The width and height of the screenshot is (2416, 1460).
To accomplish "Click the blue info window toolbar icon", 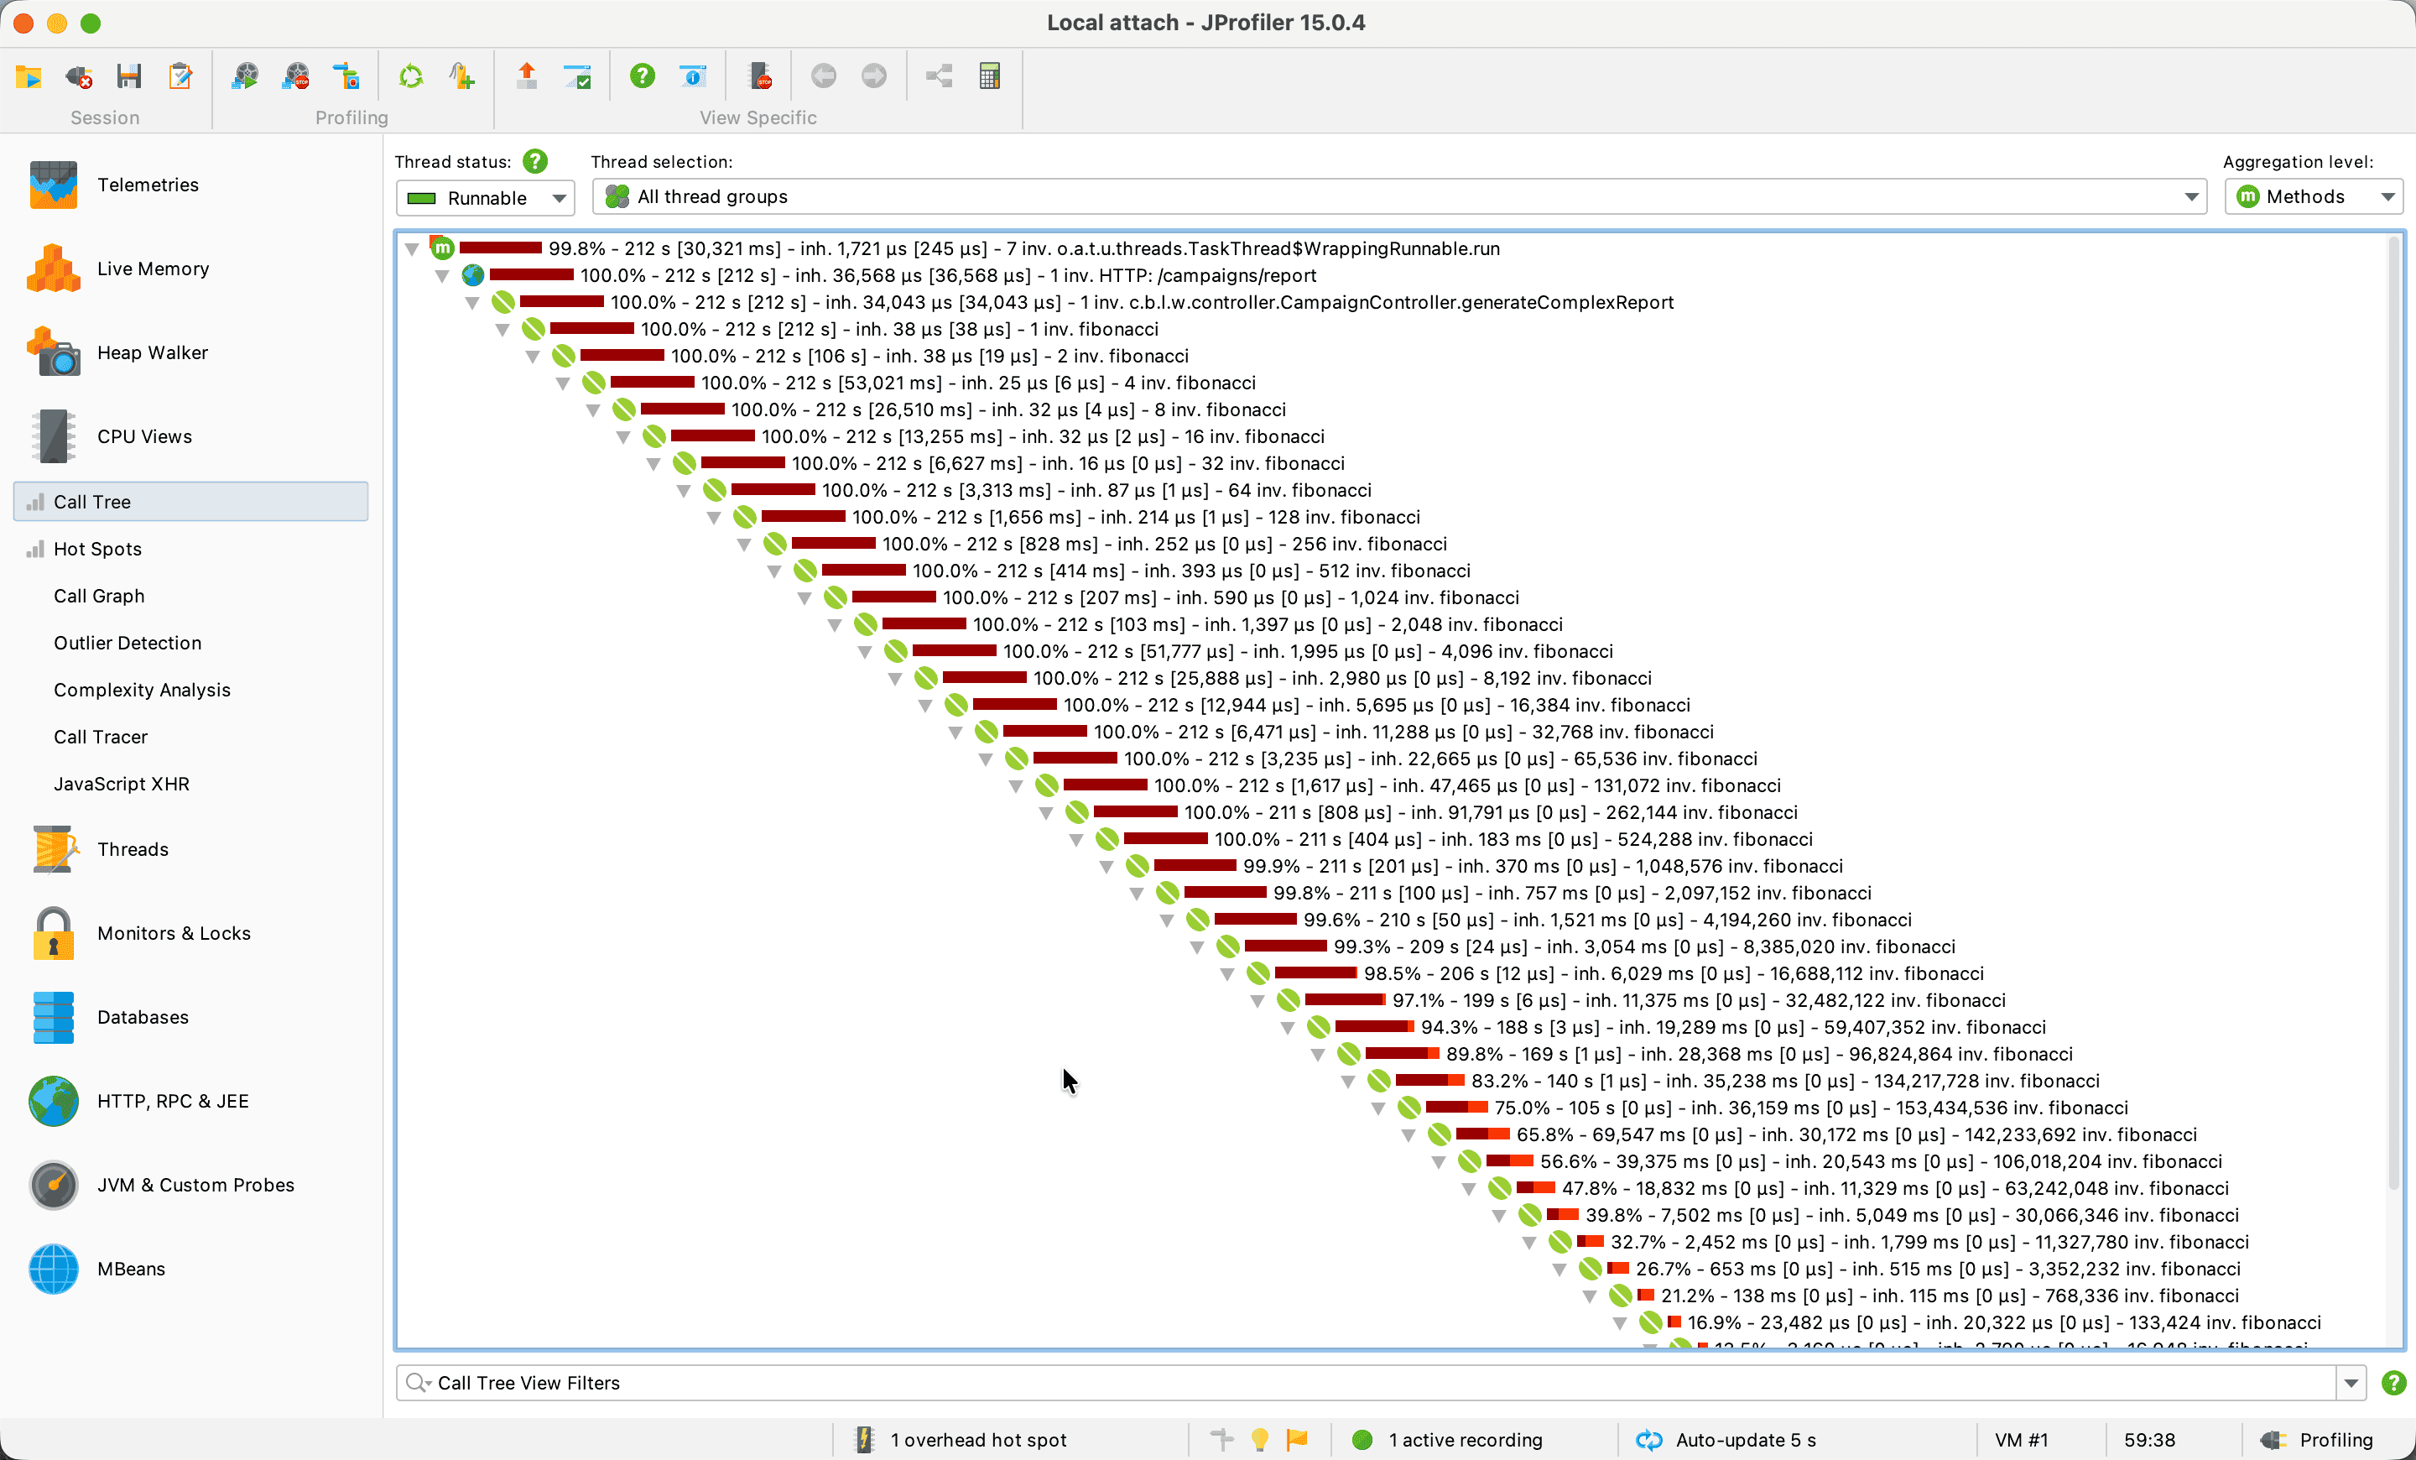I will (x=693, y=76).
